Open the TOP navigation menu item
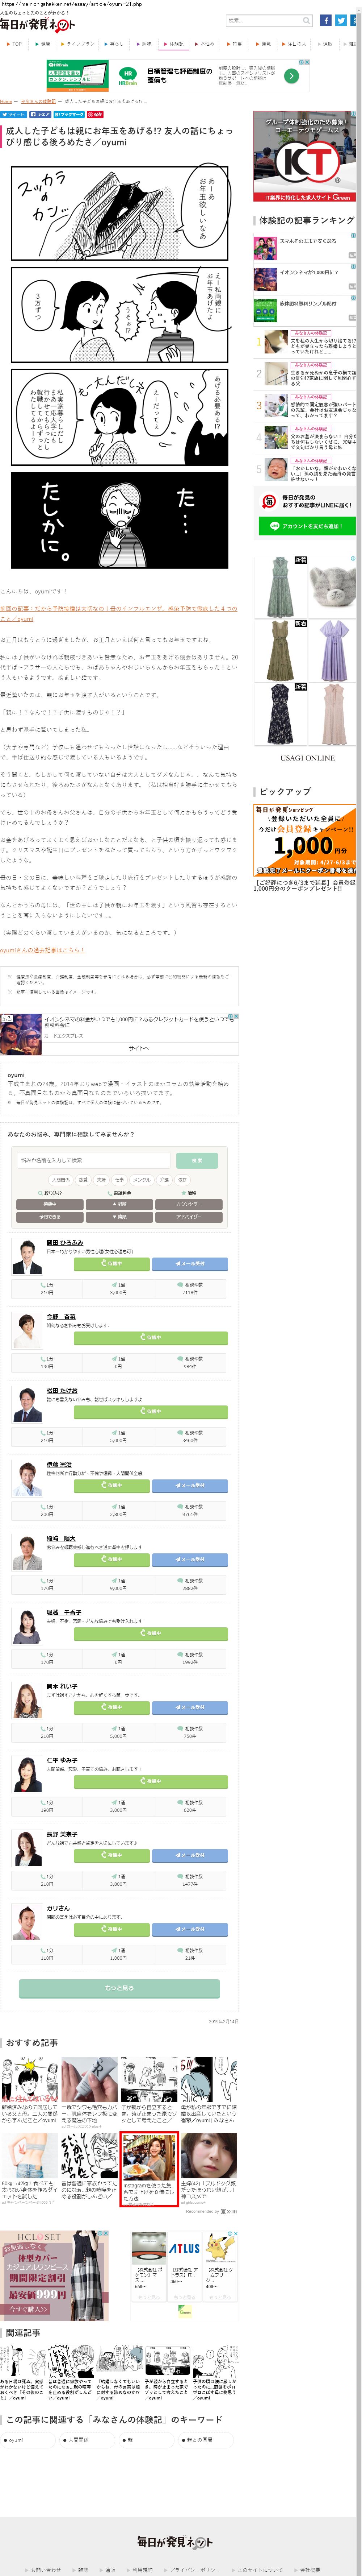The image size is (362, 2576). point(15,44)
